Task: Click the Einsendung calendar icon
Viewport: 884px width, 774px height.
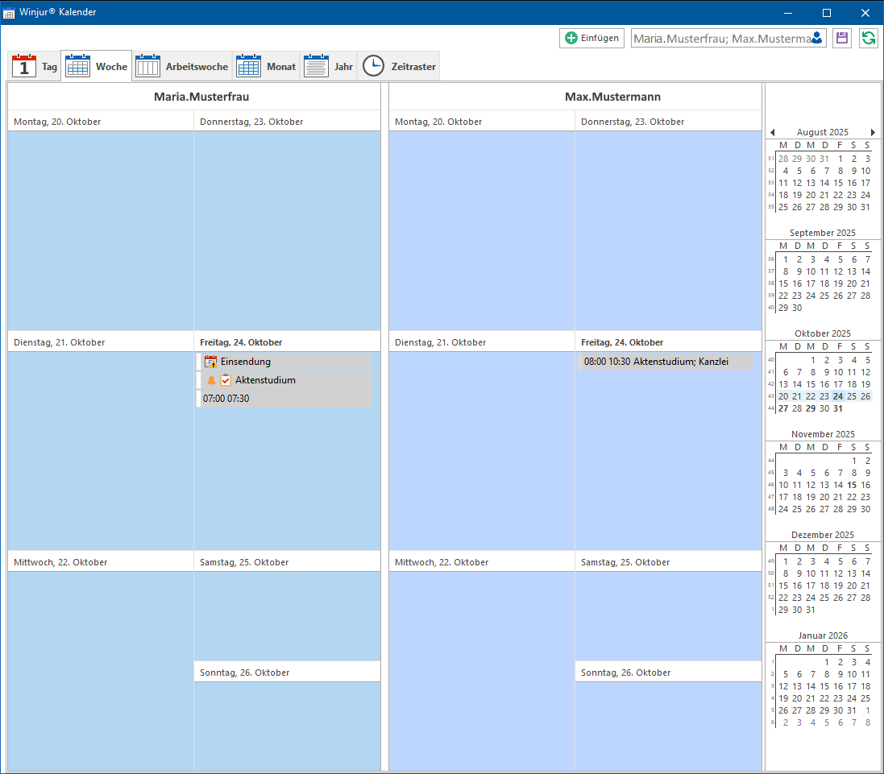Action: pos(211,362)
